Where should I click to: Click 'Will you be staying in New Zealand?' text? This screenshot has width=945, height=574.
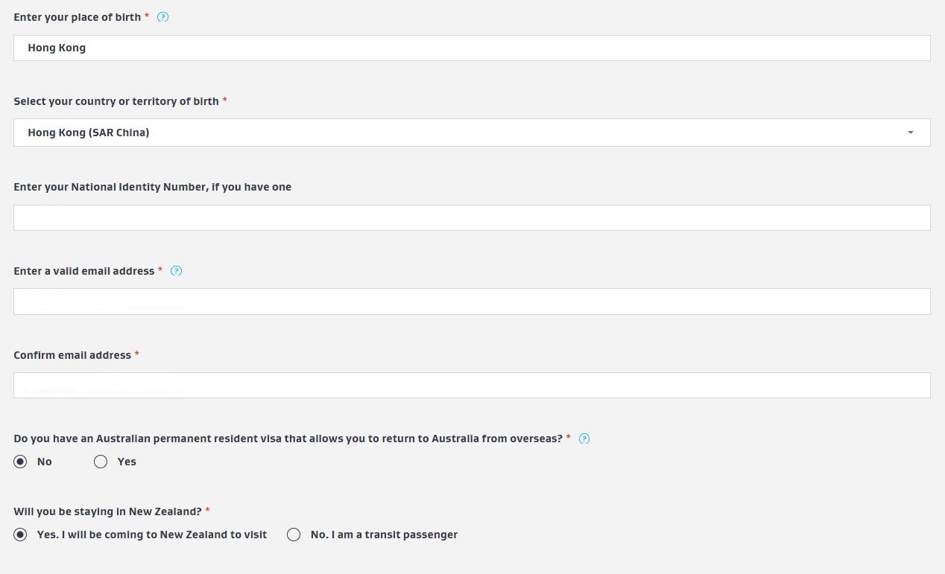pos(107,511)
